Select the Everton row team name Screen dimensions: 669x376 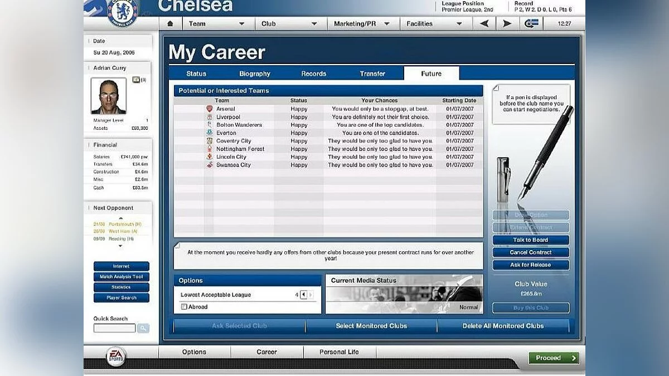click(x=226, y=133)
